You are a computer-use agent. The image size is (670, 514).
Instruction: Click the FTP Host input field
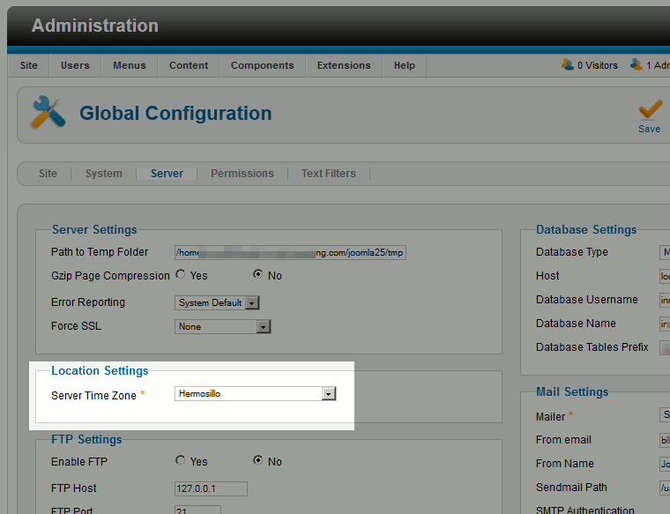click(x=211, y=488)
